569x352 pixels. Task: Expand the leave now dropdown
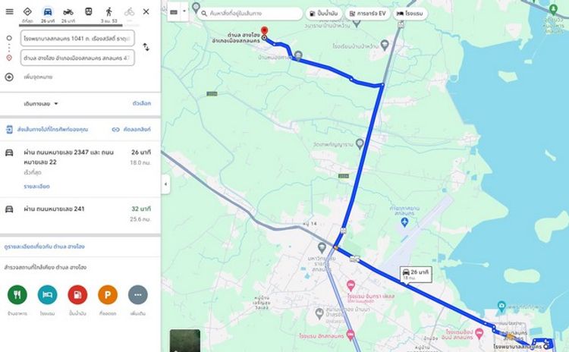click(x=41, y=104)
